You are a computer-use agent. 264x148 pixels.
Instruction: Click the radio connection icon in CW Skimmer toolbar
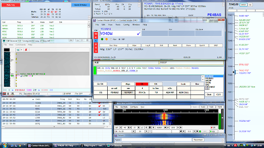coord(18,50)
